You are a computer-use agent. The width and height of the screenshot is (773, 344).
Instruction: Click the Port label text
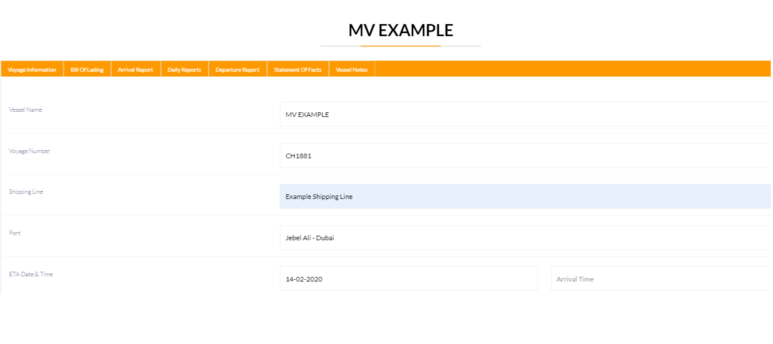tap(14, 233)
